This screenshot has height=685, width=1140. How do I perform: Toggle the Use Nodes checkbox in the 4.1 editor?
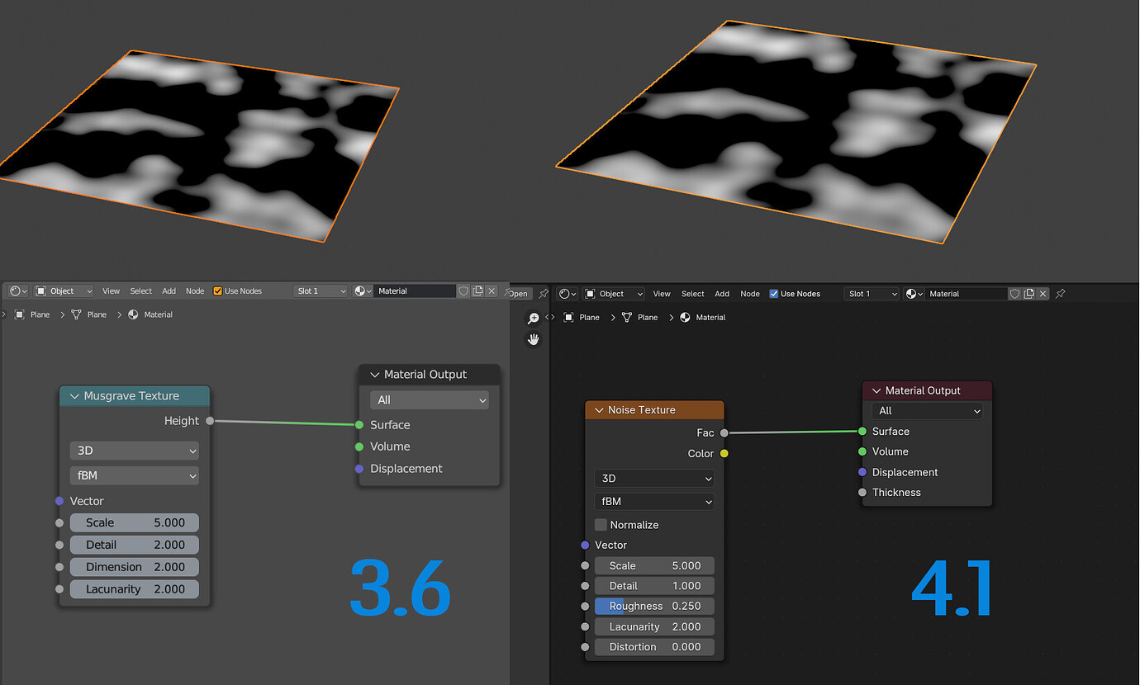tap(774, 294)
